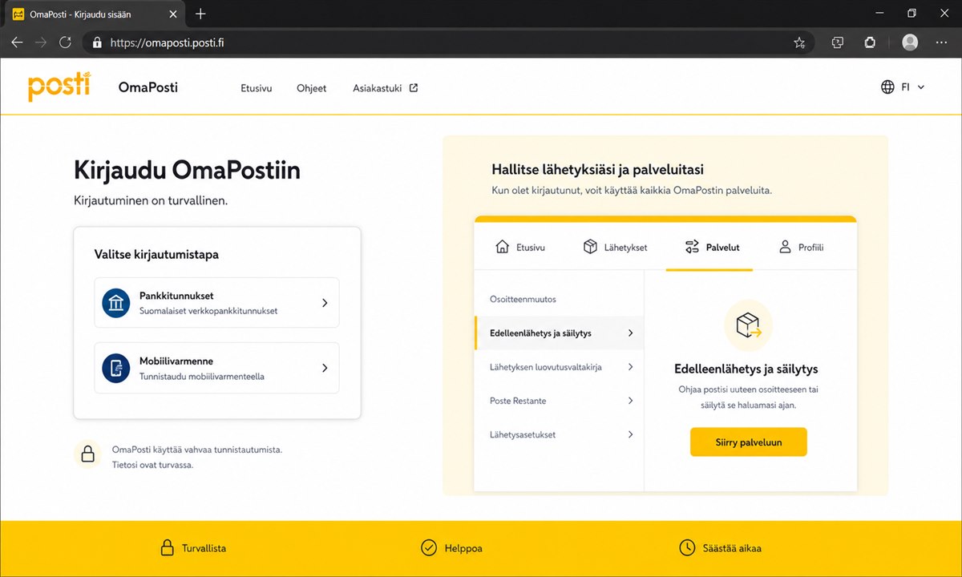The image size is (962, 577).
Task: Click the browser forward arrow
Action: (41, 42)
